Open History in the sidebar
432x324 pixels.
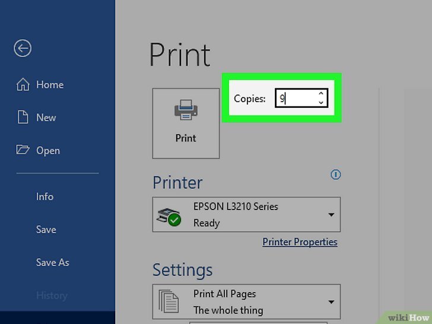52,295
